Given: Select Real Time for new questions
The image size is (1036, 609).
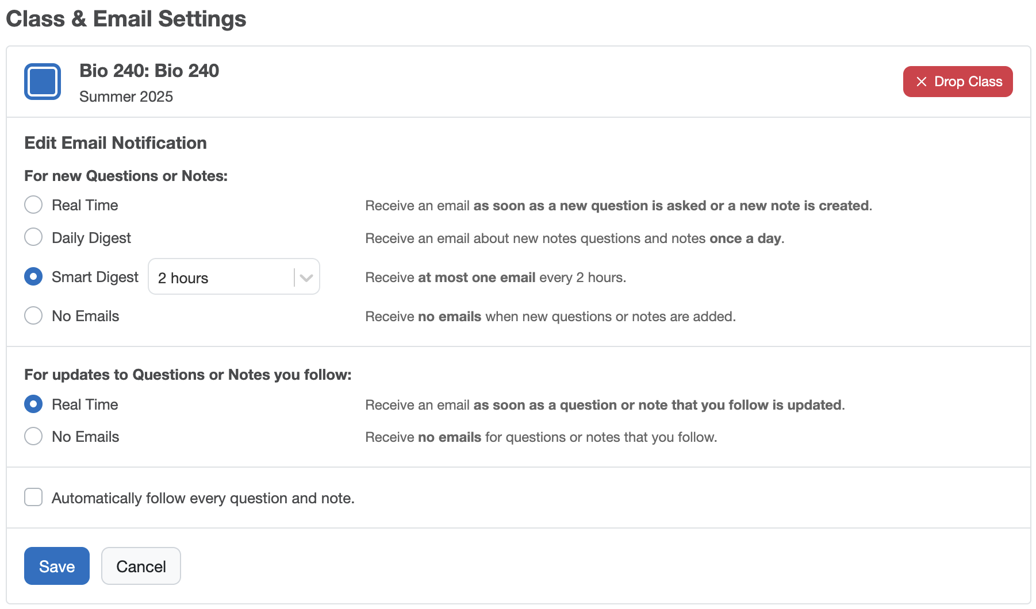Looking at the screenshot, I should (x=33, y=205).
